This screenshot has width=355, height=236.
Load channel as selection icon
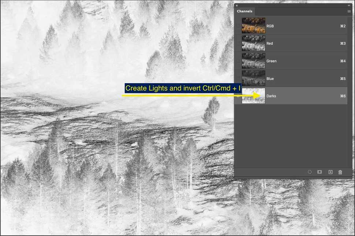pyautogui.click(x=310, y=172)
